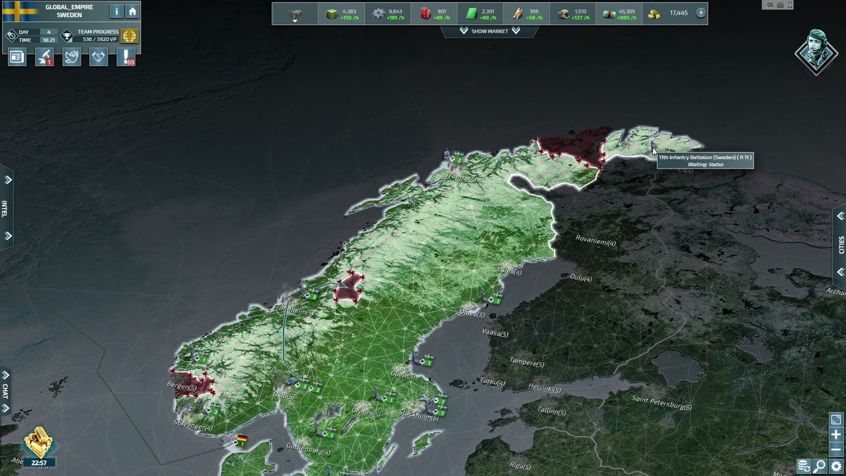
Task: Click the home icon in header
Action: coord(132,11)
